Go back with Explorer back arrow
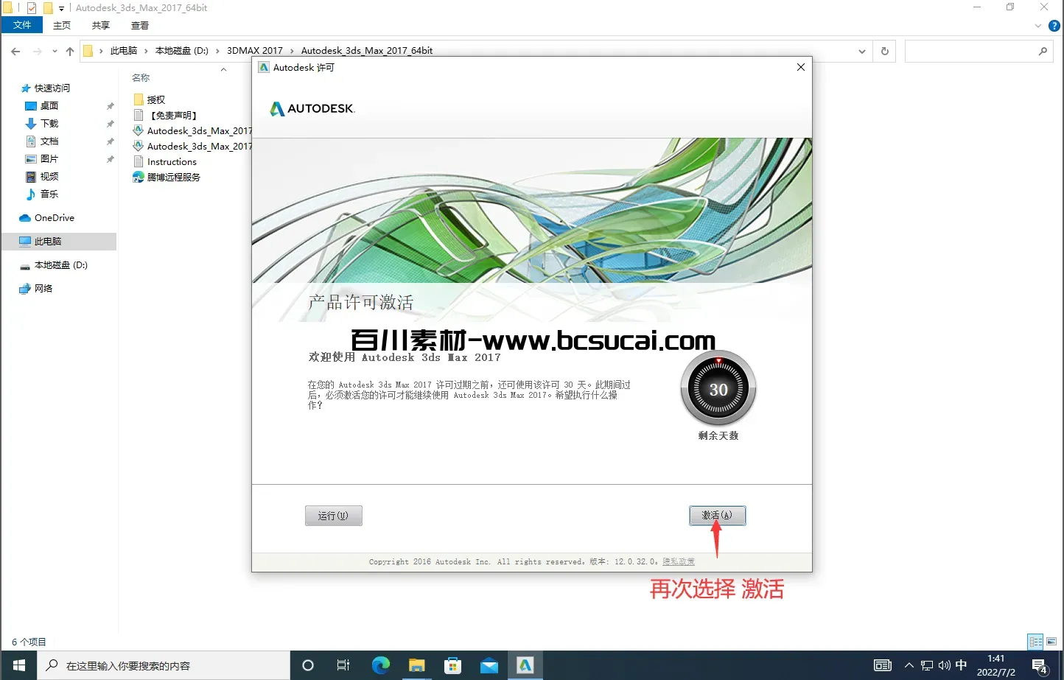This screenshot has height=680, width=1064. 15,51
